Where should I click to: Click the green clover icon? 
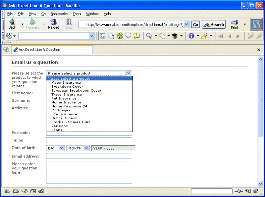click(x=120, y=36)
